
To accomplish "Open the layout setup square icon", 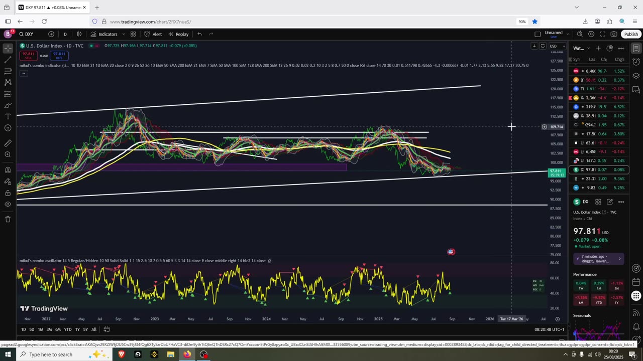I will tap(538, 34).
